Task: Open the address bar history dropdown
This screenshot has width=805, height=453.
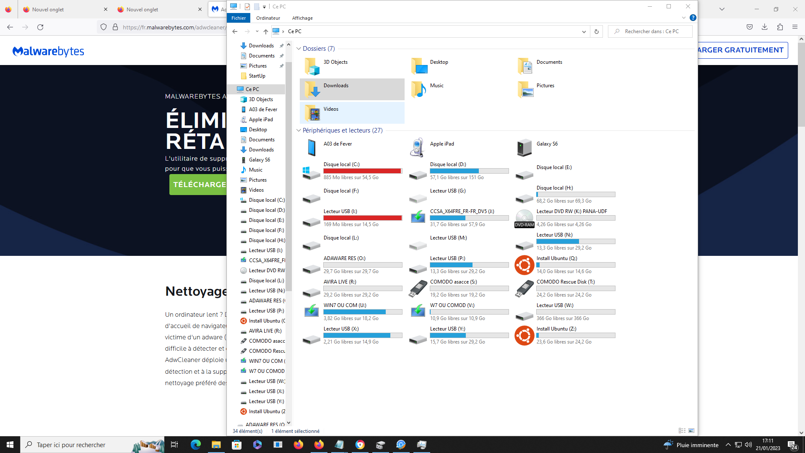Action: (584, 31)
